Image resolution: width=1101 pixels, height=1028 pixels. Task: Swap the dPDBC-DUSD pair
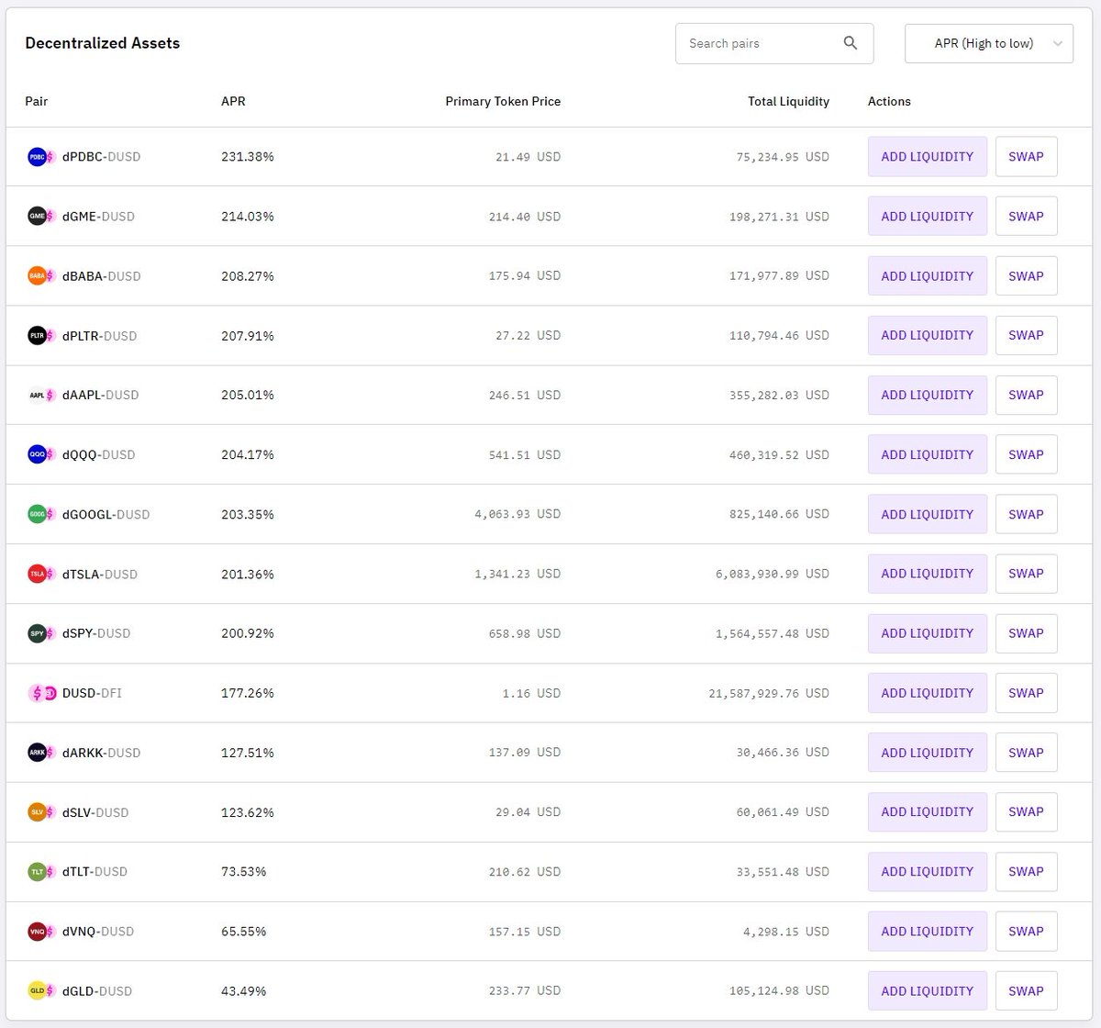(1026, 157)
